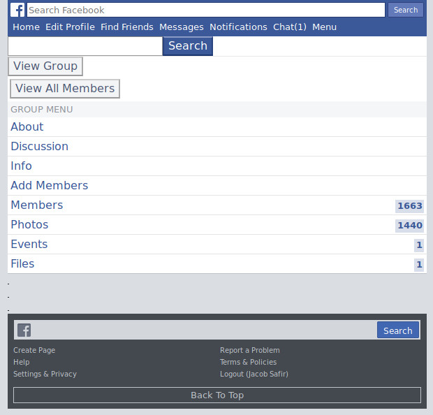
Task: Click the Back To Top button
Action: [217, 395]
